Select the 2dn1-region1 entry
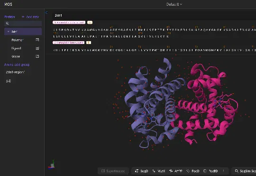This screenshot has width=256, height=176. coord(15,72)
